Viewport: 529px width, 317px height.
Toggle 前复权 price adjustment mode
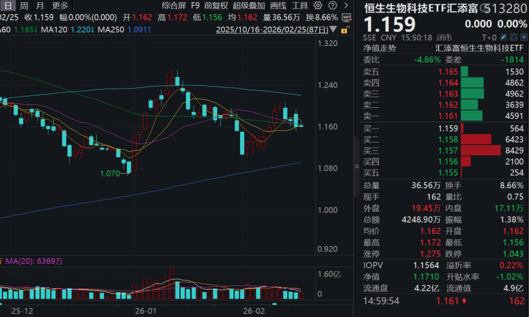[x=216, y=6]
